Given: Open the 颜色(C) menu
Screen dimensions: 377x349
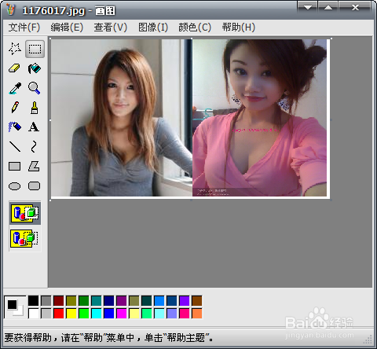Looking at the screenshot, I should (195, 28).
